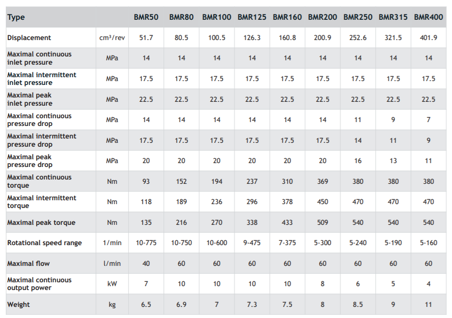Click the BMR160 column header
This screenshot has width=452, height=318.
click(x=287, y=17)
